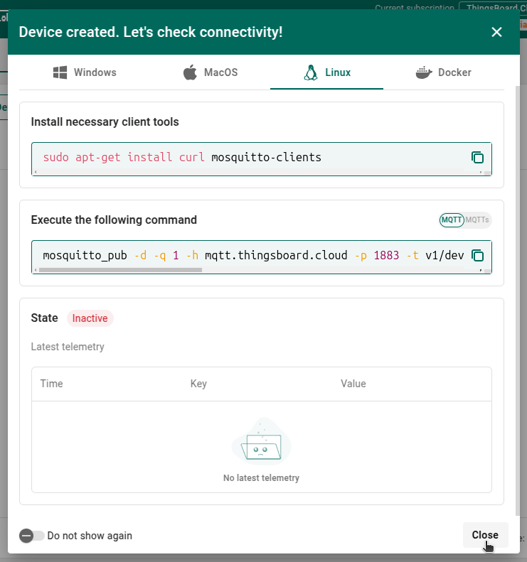
Task: Click the Value column header
Action: click(x=353, y=384)
